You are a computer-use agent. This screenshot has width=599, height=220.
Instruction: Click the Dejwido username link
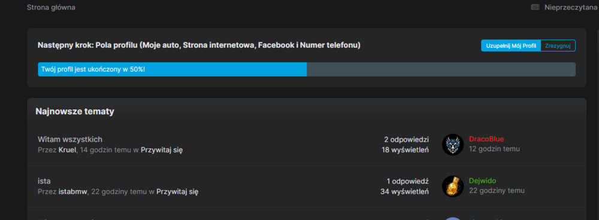tap(482, 181)
